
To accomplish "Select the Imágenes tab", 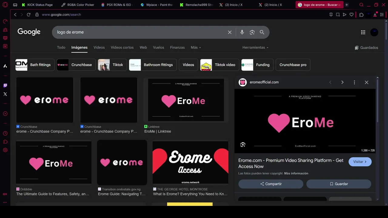I will click(x=79, y=48).
